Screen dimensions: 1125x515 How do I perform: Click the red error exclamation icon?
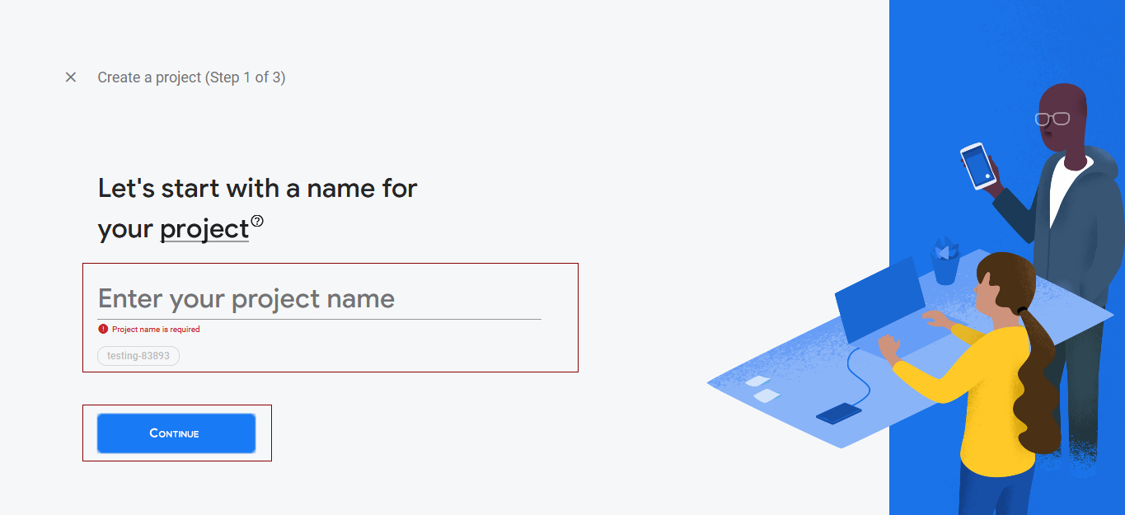(103, 329)
